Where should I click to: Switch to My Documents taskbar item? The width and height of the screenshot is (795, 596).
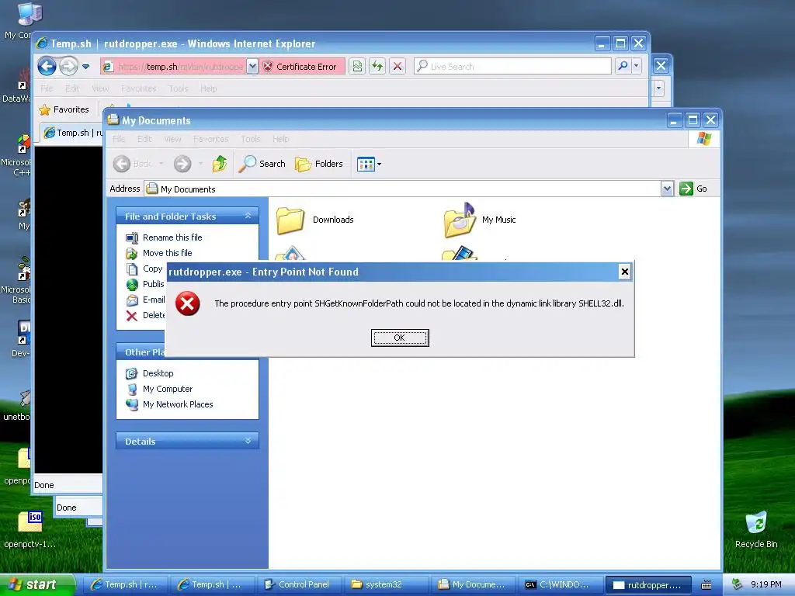(473, 584)
